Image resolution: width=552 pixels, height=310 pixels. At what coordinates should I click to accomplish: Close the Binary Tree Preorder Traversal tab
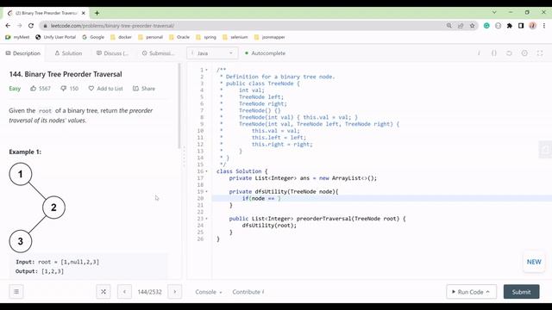coord(84,13)
